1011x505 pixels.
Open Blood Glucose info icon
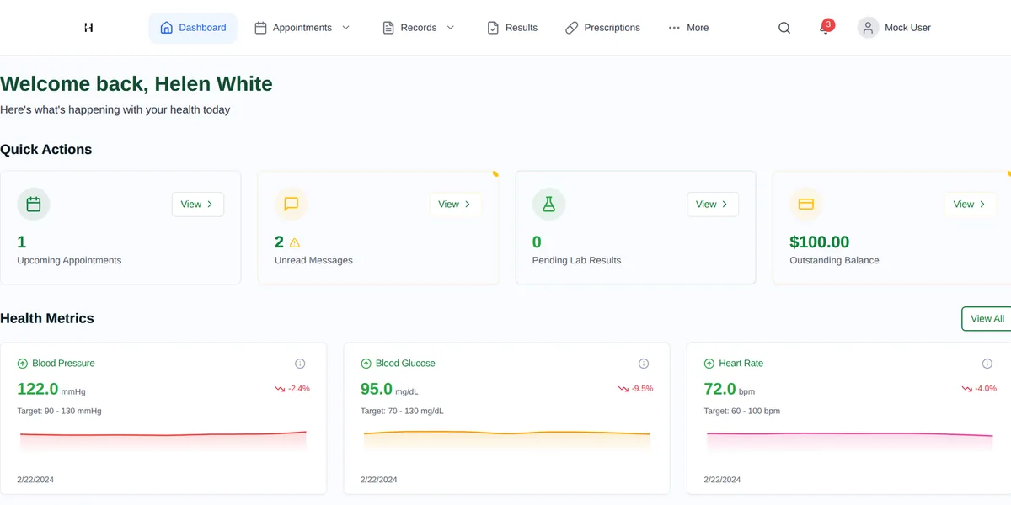pos(644,364)
